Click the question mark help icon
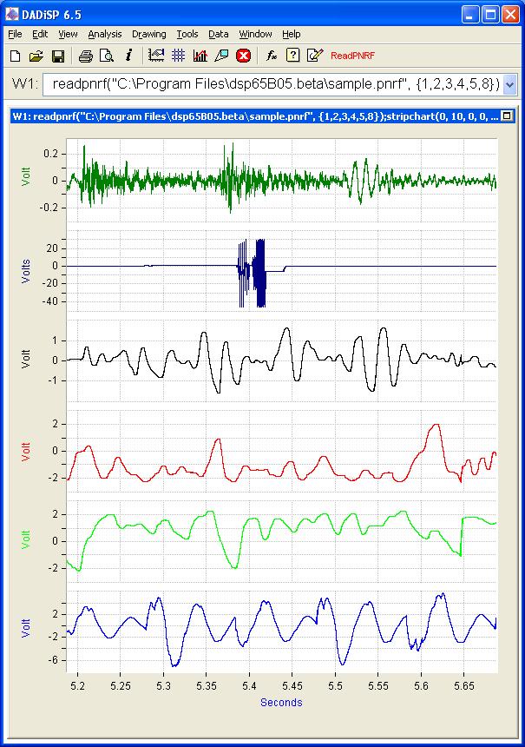Screen dimensions: 525x747 (292, 56)
